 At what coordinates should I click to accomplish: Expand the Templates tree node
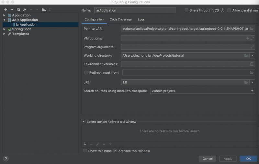[4, 34]
